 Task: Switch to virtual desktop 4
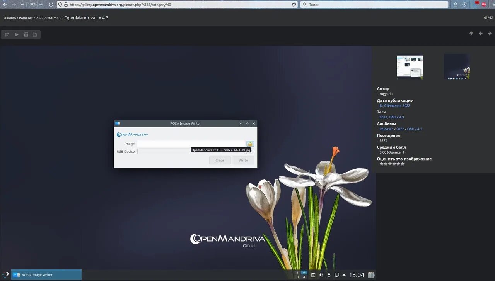[x=304, y=277]
